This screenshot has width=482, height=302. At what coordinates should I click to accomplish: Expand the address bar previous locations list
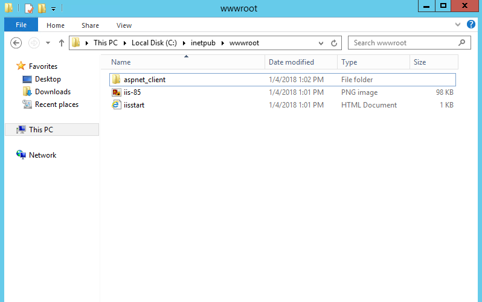coord(321,43)
